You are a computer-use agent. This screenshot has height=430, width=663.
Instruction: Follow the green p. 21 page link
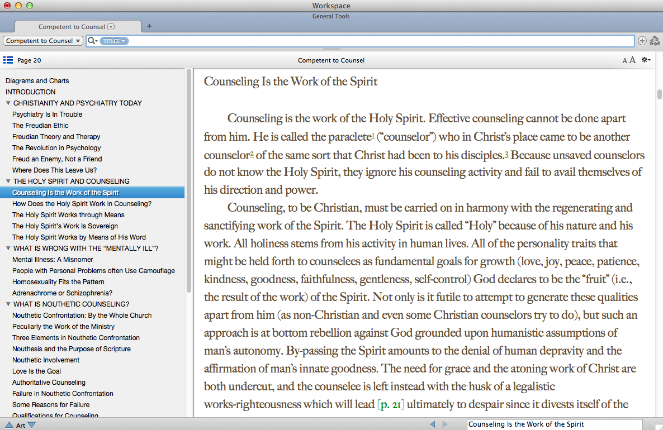tap(391, 404)
